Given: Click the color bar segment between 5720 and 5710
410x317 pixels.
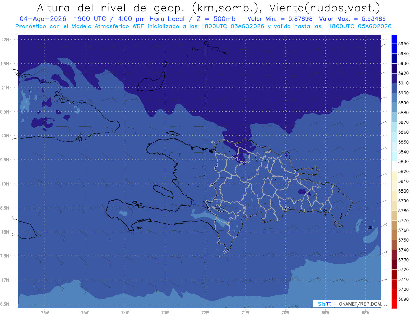Looking at the screenshot, I should pyautogui.click(x=394, y=274).
